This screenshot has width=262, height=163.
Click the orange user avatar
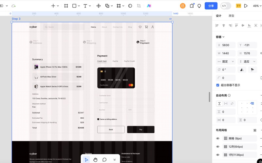[x=183, y=6]
